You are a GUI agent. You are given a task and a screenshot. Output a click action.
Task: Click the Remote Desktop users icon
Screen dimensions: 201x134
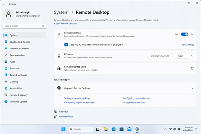pos(59,68)
